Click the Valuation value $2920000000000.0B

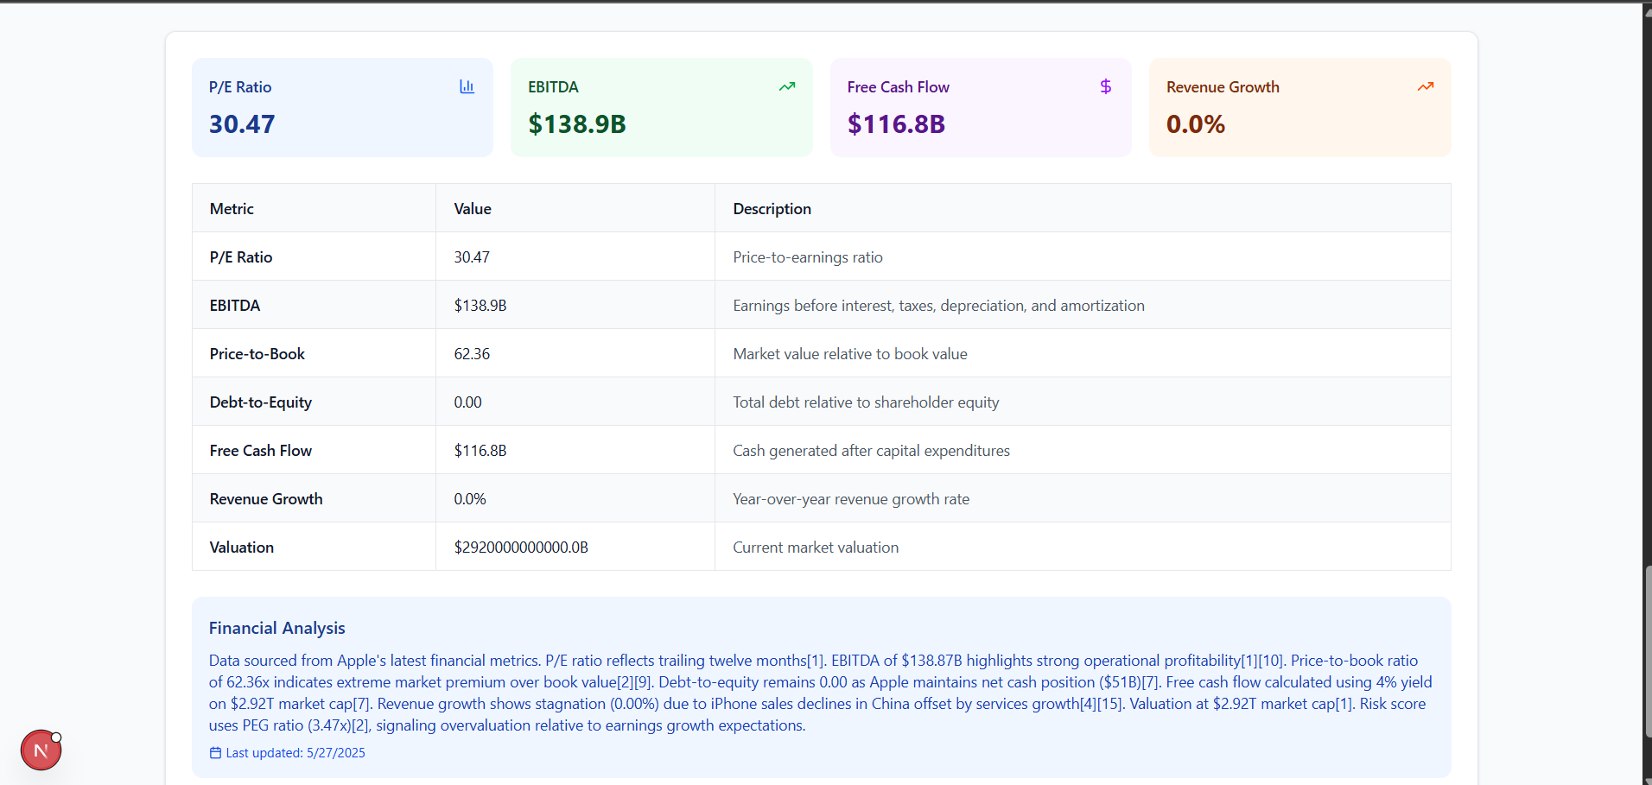(521, 548)
